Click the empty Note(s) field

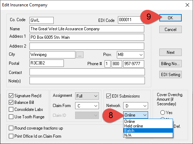(x=87, y=81)
